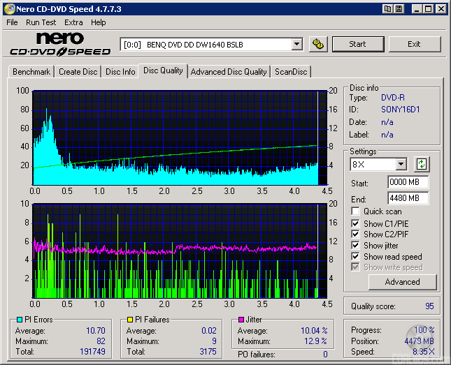Screen dimensions: 451x365
Task: Click the save floppy disk icon
Action: 399,9
